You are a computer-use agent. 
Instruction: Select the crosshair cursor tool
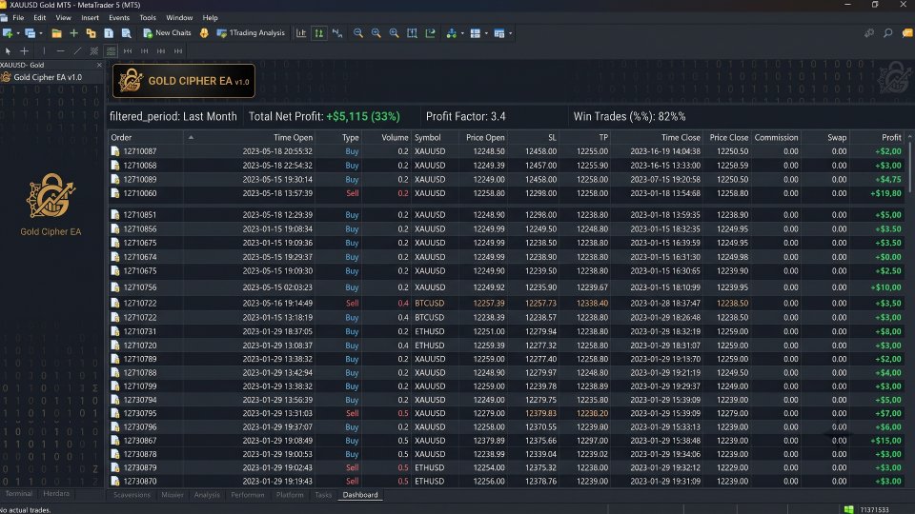pyautogui.click(x=25, y=51)
